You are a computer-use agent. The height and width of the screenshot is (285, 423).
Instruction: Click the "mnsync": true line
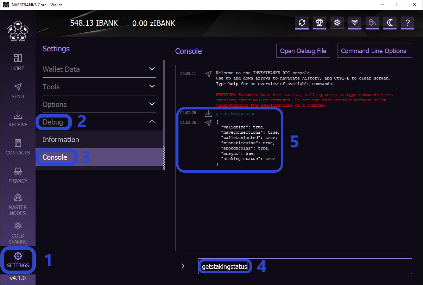click(x=238, y=153)
